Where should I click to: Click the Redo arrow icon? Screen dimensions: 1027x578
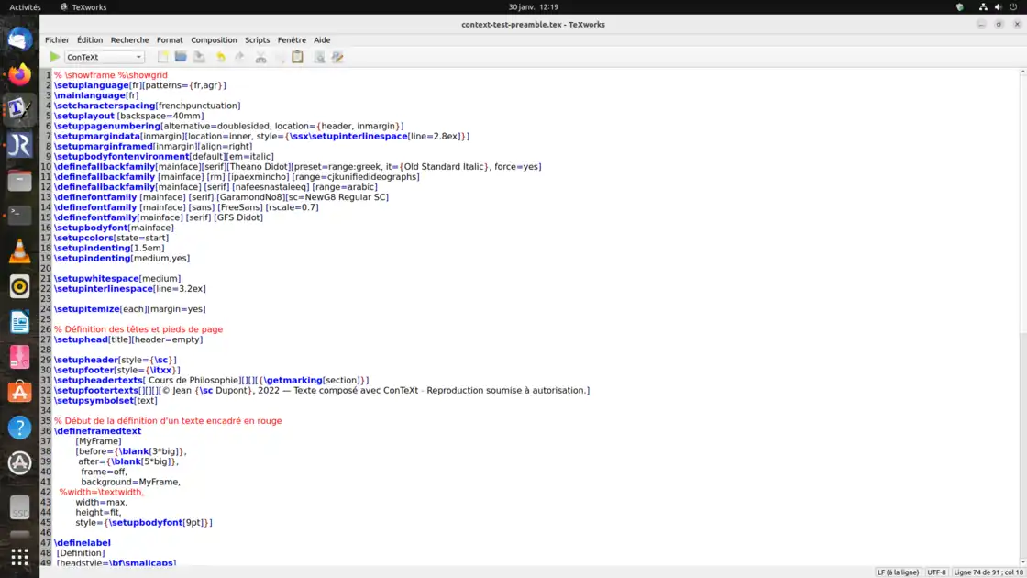[239, 57]
